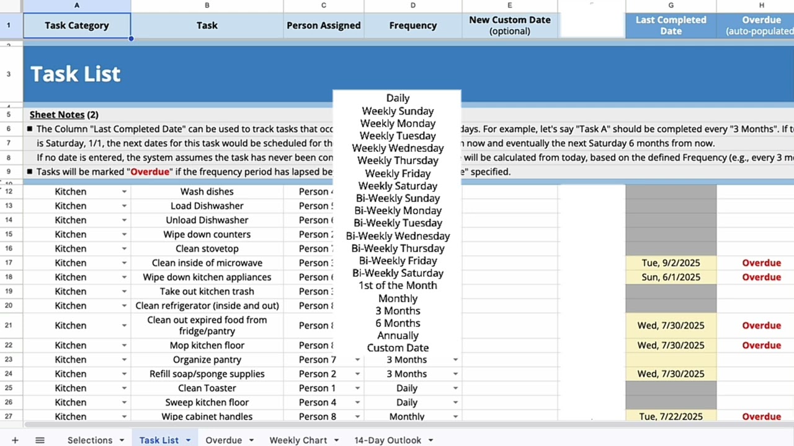Choose 6 Months from the frequency list

pyautogui.click(x=398, y=323)
